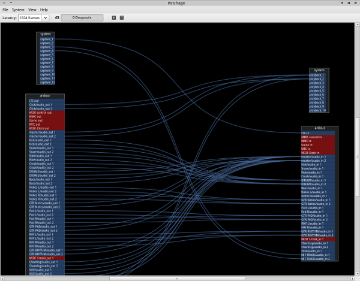Open the Latency dropdown arrow
Image resolution: width=360 pixels, height=281 pixels.
[46, 17]
